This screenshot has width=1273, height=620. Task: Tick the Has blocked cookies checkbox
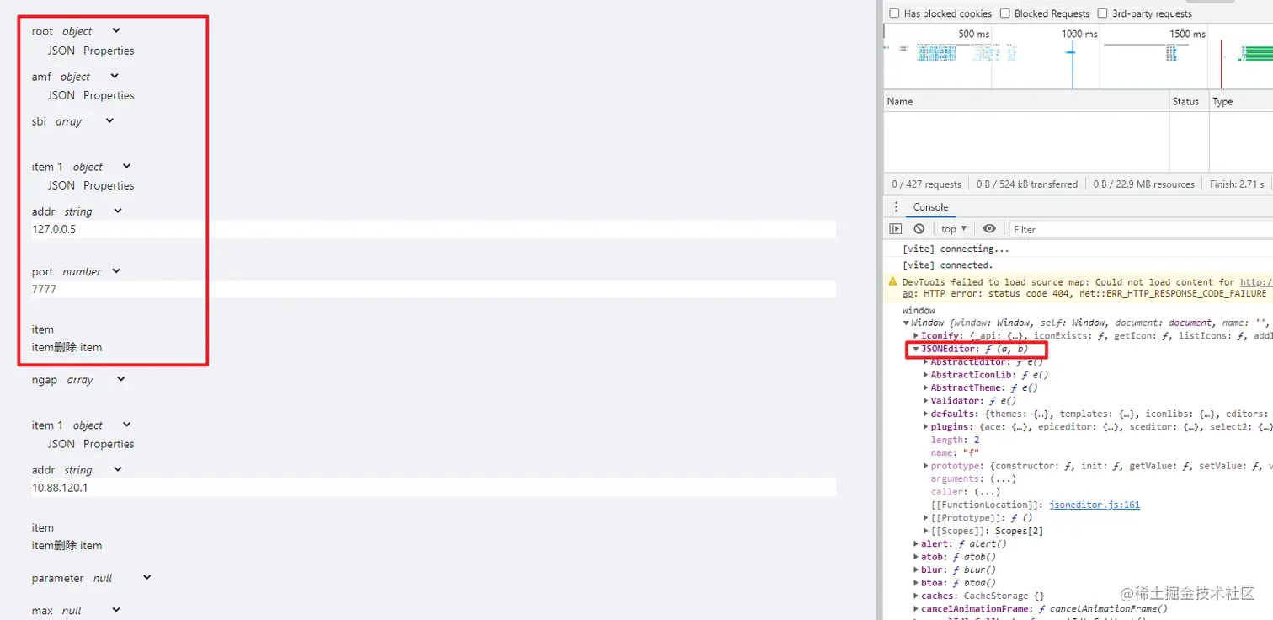coord(895,13)
